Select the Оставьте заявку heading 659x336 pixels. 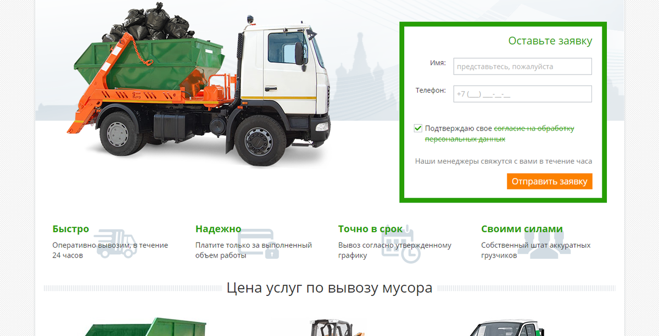[x=550, y=41]
